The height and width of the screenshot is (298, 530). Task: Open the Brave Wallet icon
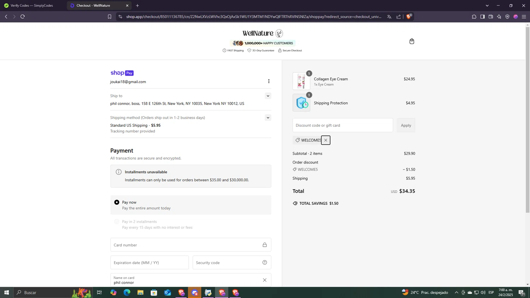(491, 17)
